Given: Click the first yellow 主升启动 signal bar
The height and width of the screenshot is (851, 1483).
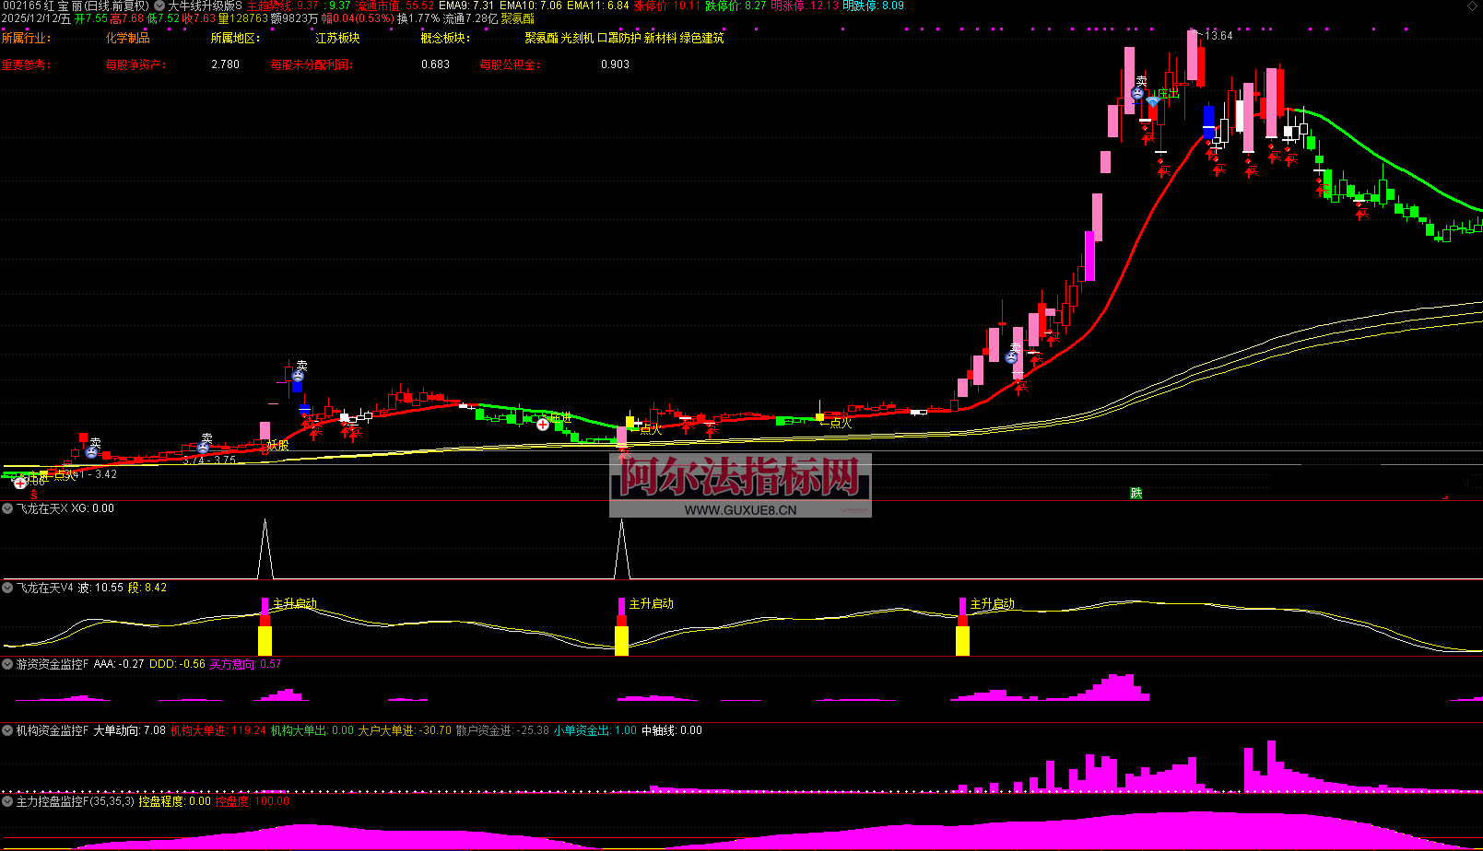Looking at the screenshot, I should (x=265, y=639).
